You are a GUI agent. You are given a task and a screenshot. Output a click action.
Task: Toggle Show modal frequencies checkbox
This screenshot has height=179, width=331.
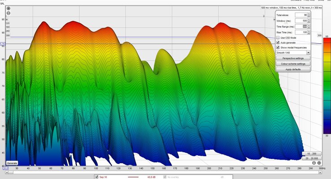(x=278, y=47)
